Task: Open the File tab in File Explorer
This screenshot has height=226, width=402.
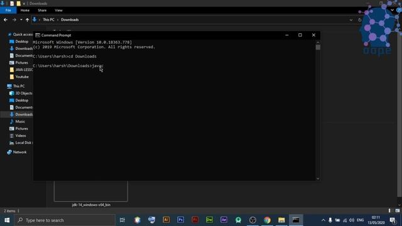Action: pyautogui.click(x=8, y=10)
